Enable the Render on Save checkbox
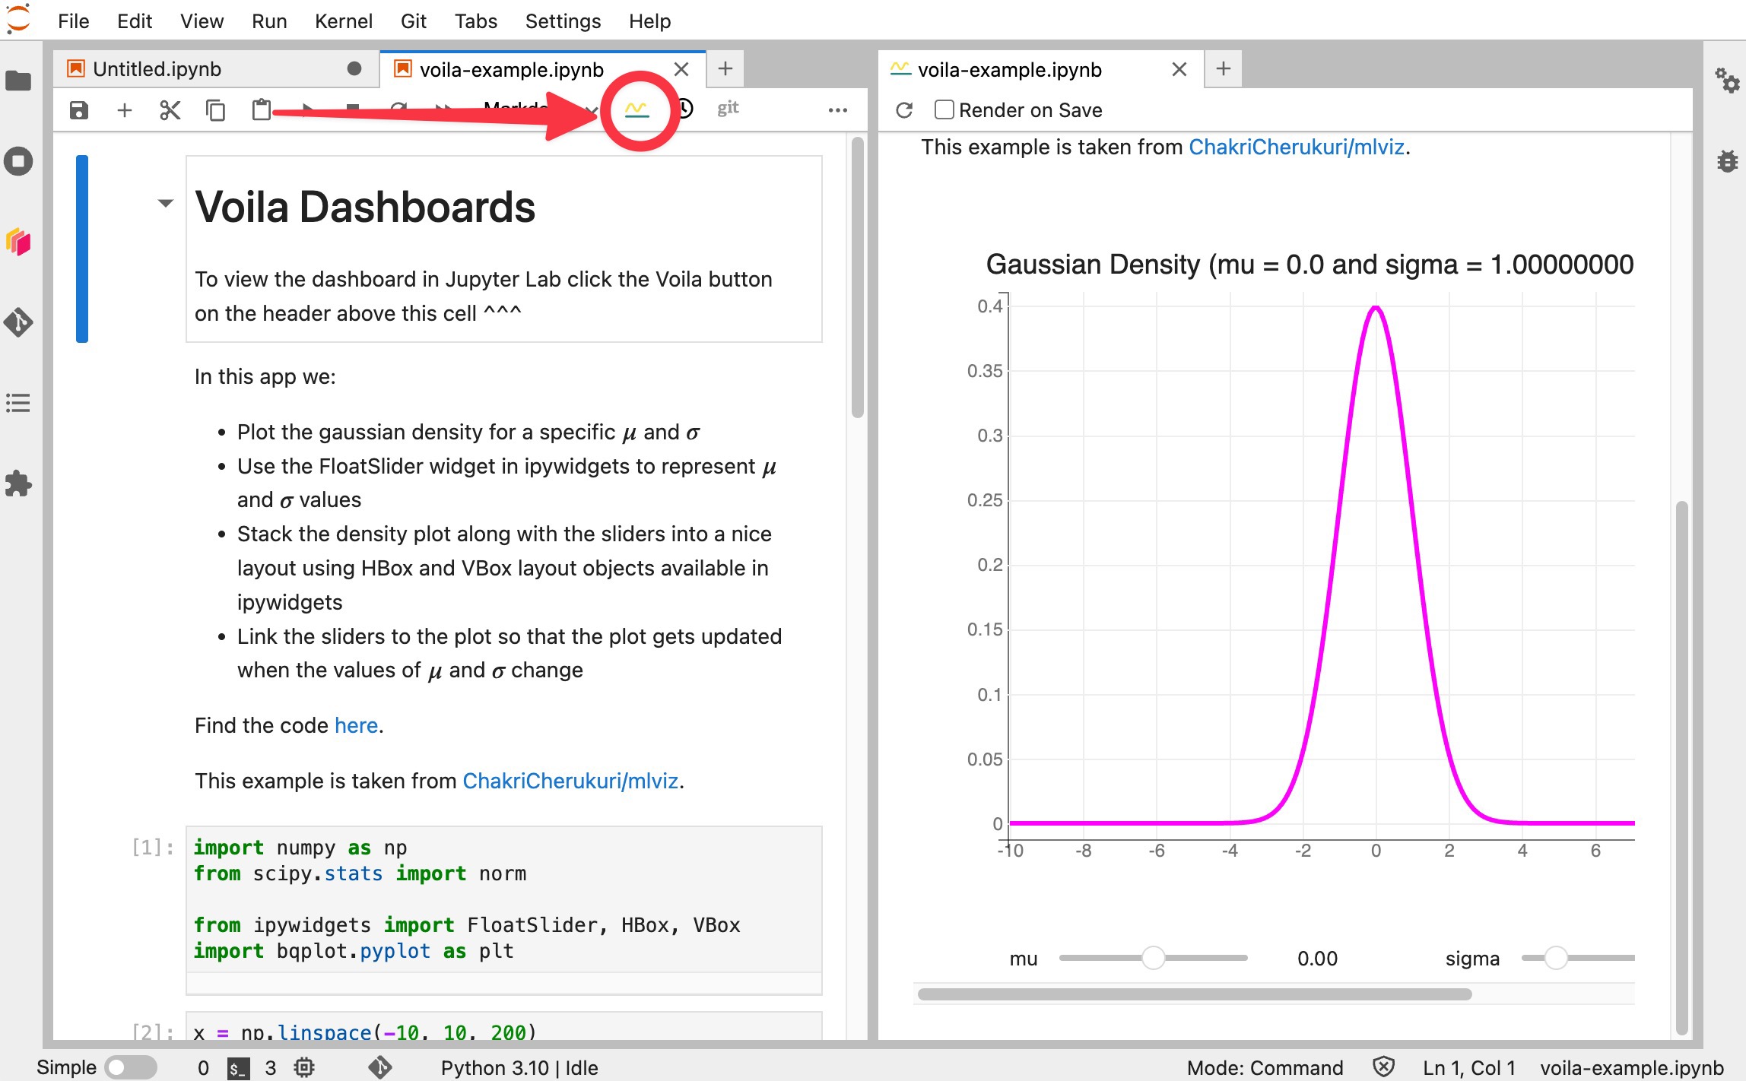 [x=944, y=110]
